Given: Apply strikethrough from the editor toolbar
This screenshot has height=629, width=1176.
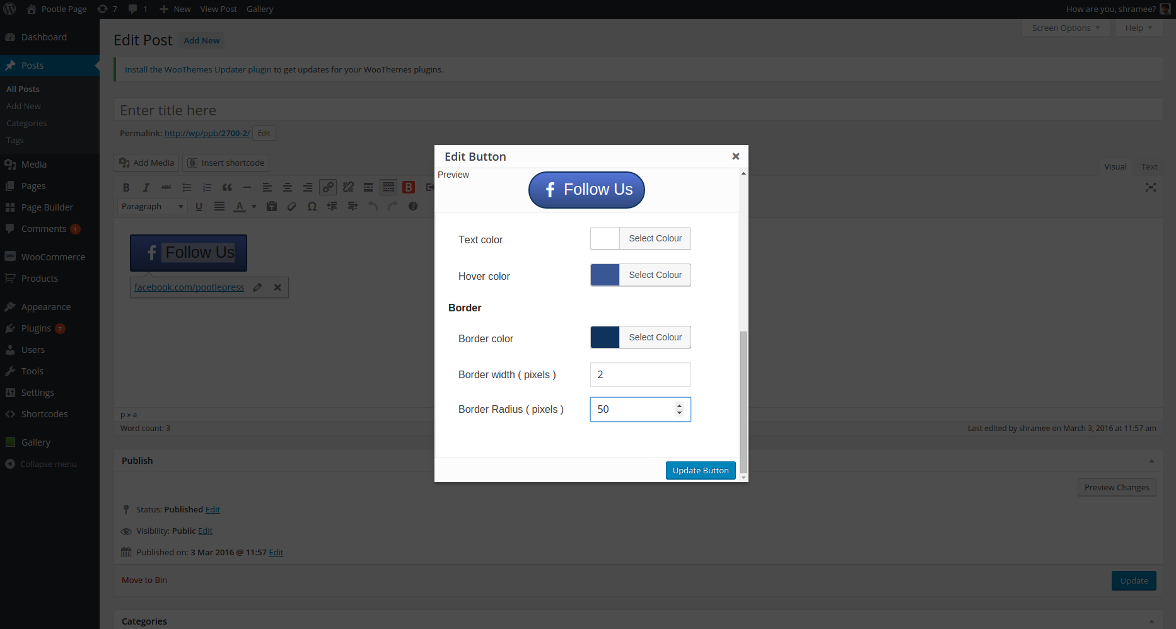Looking at the screenshot, I should (166, 187).
